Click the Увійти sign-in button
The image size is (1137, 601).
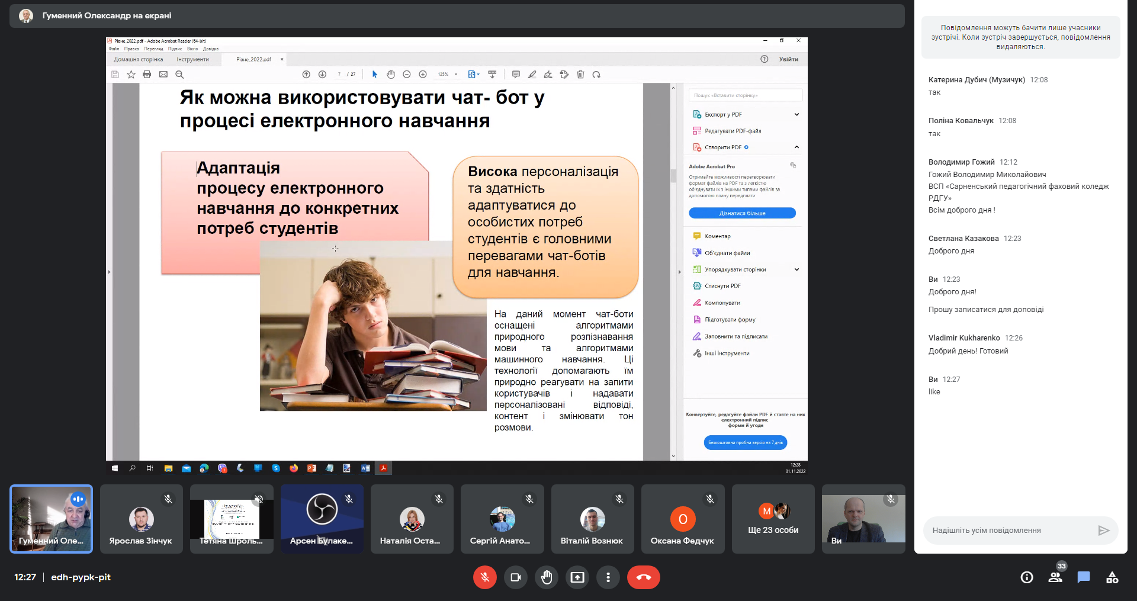(x=788, y=59)
